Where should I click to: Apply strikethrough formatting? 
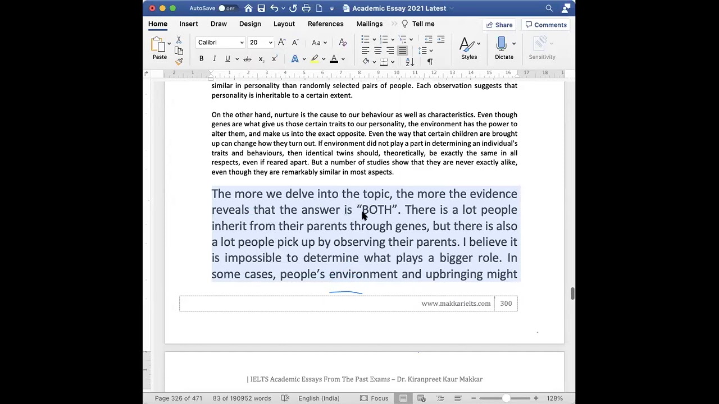247,59
